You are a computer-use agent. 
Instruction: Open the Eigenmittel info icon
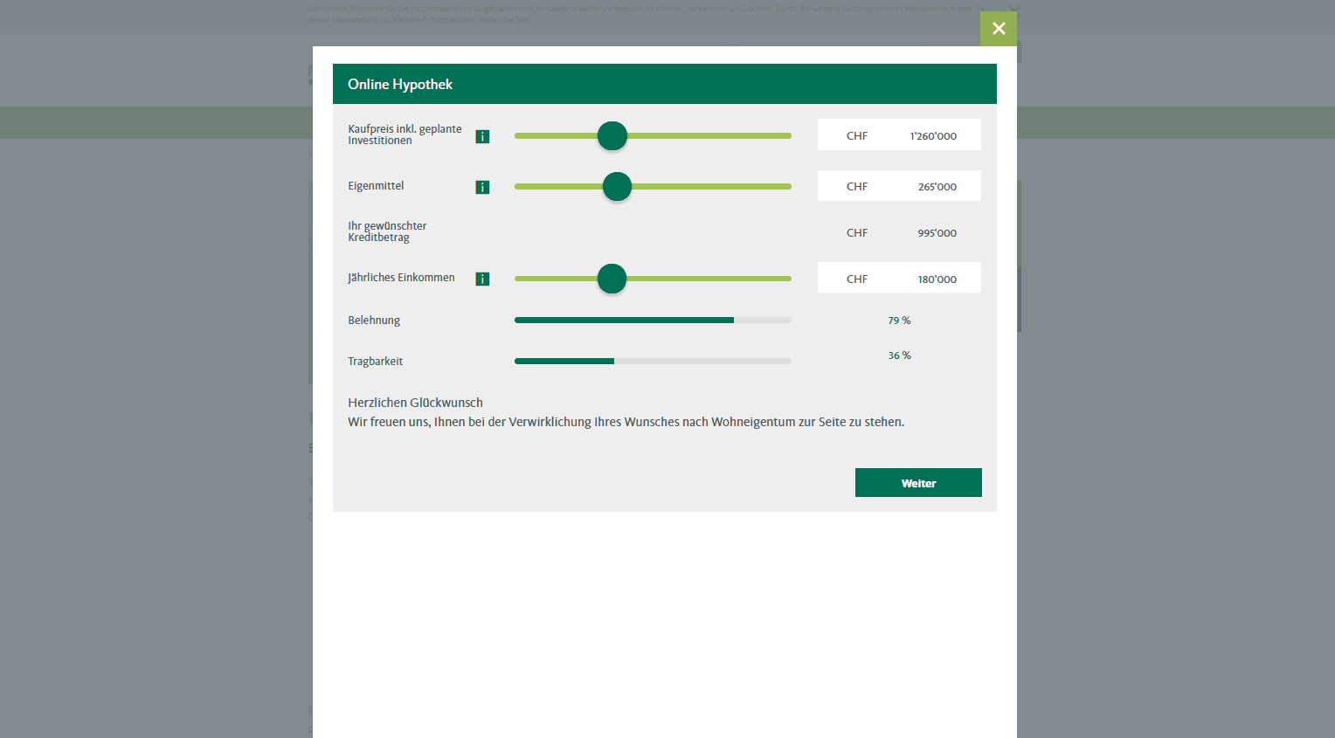click(482, 187)
